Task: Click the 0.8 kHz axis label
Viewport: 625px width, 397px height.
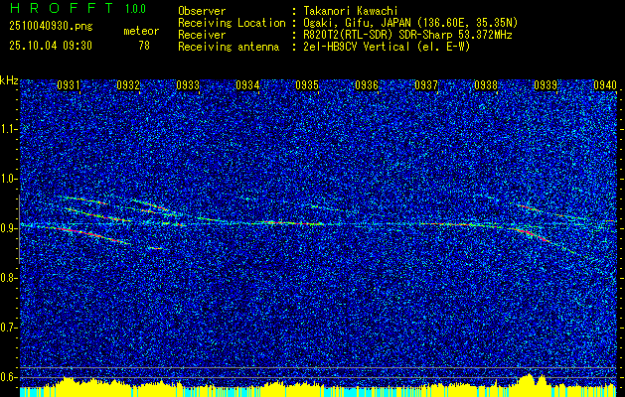Action: tap(8, 278)
